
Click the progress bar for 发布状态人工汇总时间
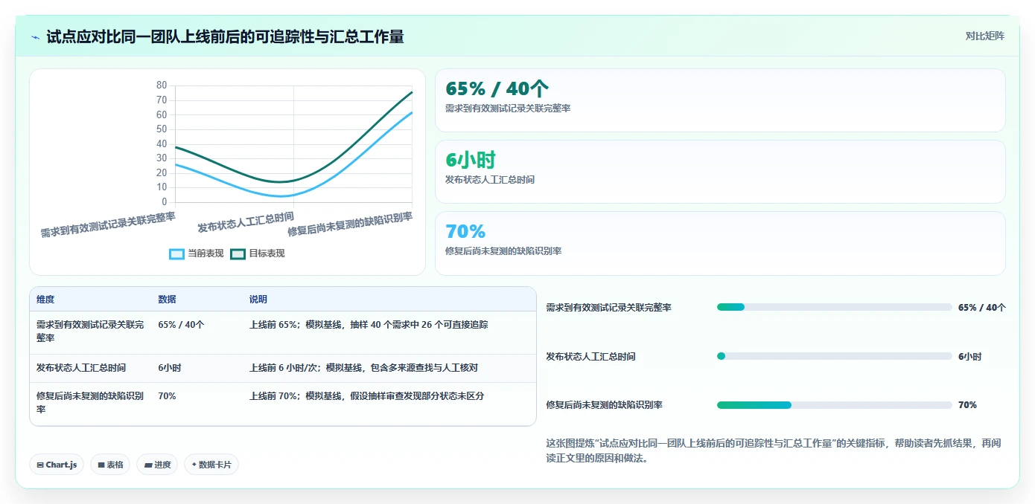[x=834, y=356]
